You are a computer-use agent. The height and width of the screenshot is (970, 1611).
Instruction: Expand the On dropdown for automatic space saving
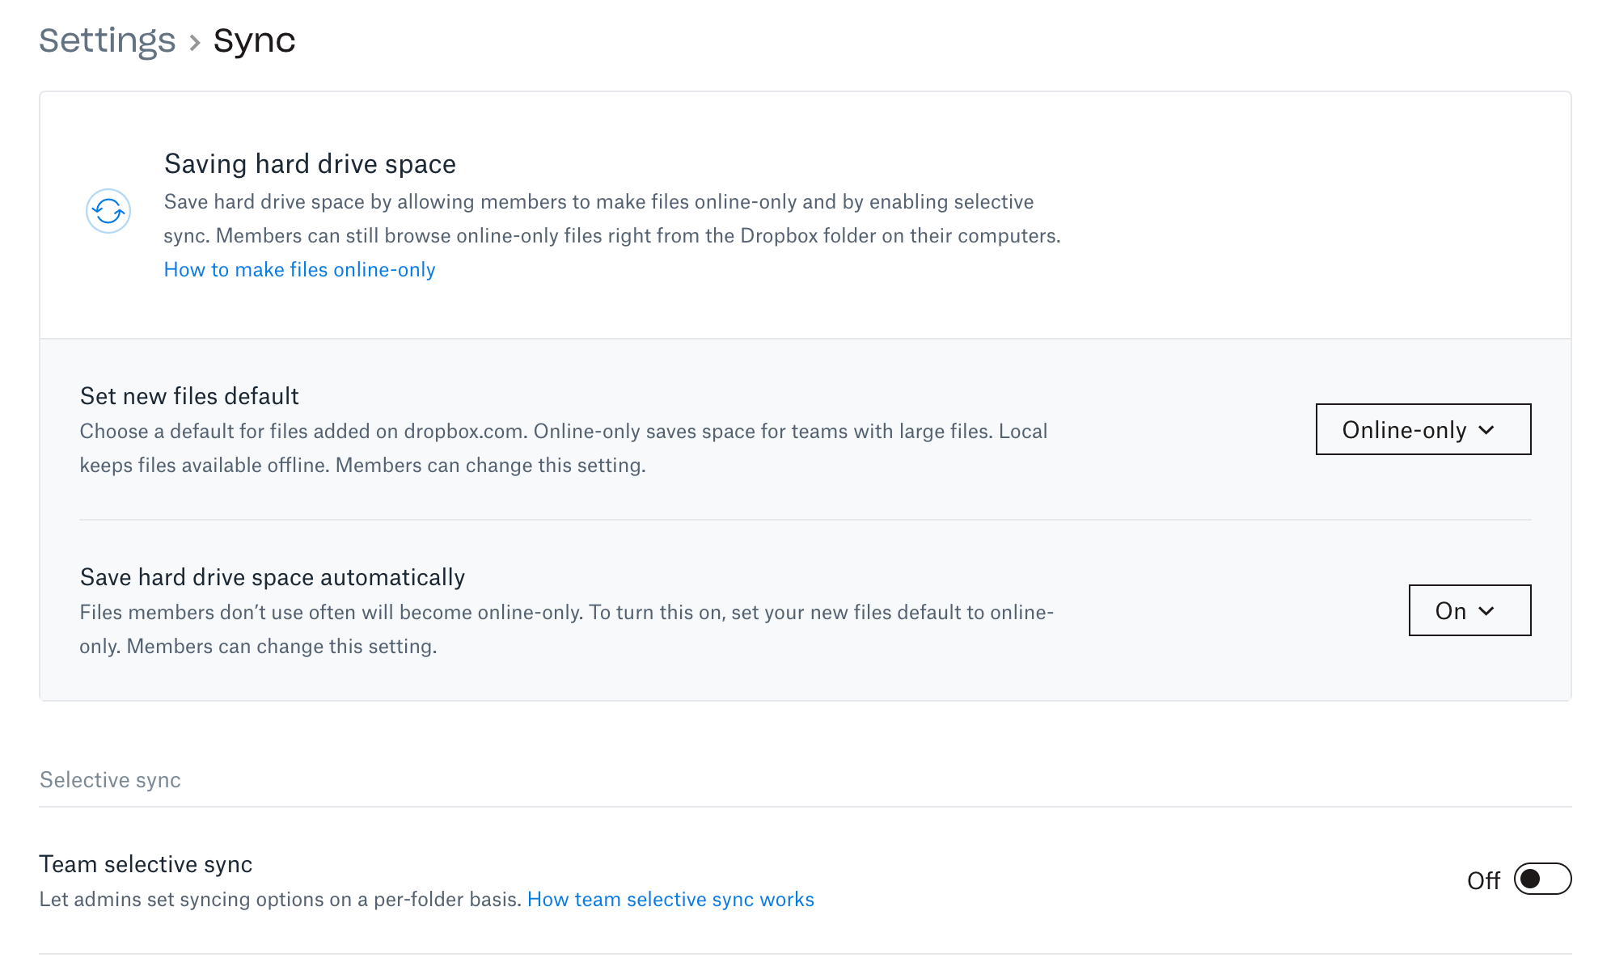[1469, 610]
